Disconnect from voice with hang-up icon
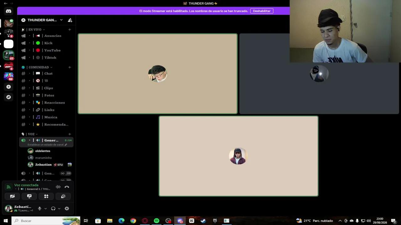Screen dimensions: 401x225 (x=67, y=187)
